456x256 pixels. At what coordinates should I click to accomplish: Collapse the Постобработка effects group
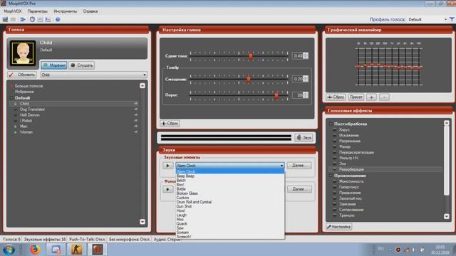click(331, 124)
